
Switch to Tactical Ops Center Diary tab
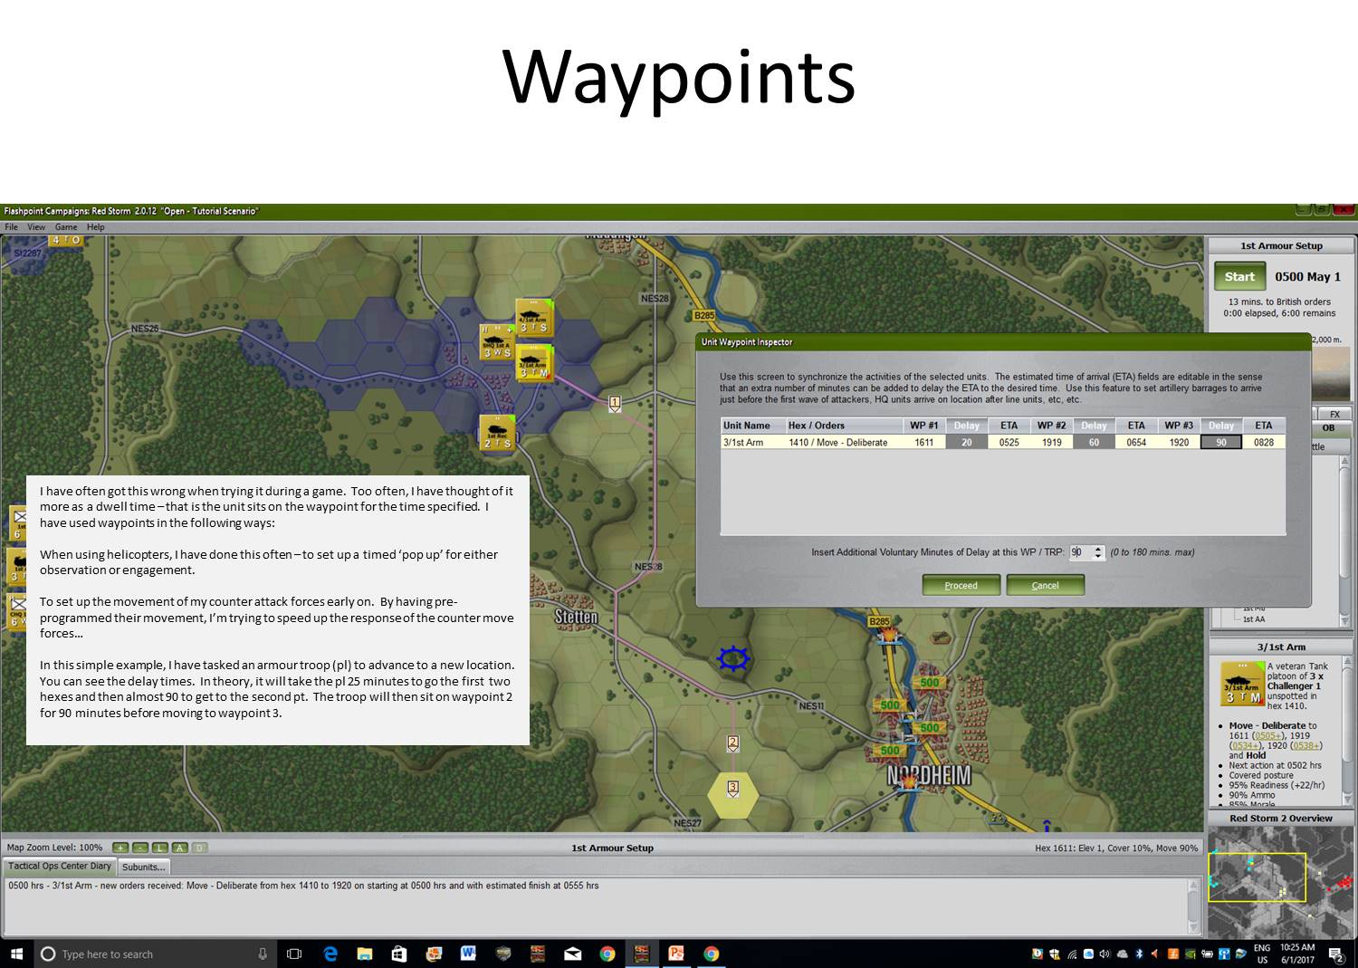click(60, 867)
